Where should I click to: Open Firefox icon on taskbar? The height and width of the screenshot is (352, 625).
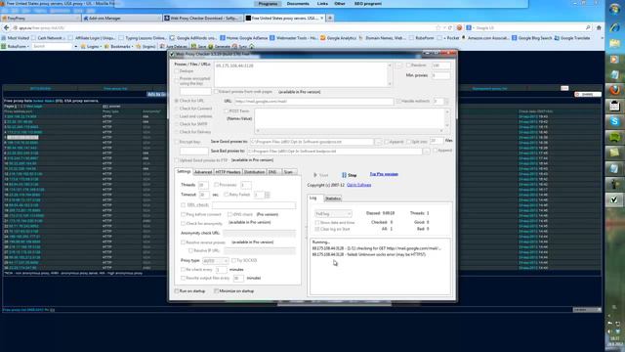tap(614, 90)
